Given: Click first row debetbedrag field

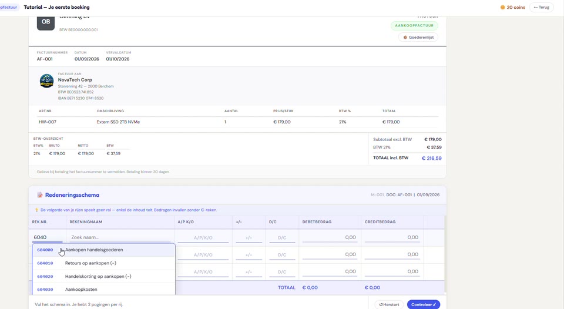Looking at the screenshot, I should 330,237.
